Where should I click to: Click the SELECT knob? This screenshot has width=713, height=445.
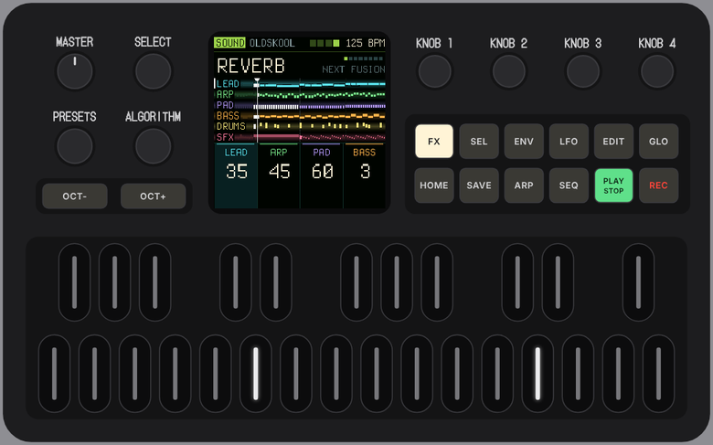pyautogui.click(x=153, y=71)
